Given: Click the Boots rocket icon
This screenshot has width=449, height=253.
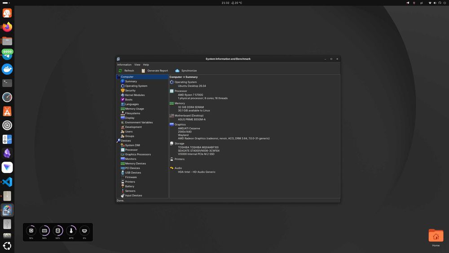Looking at the screenshot, I should (123, 100).
